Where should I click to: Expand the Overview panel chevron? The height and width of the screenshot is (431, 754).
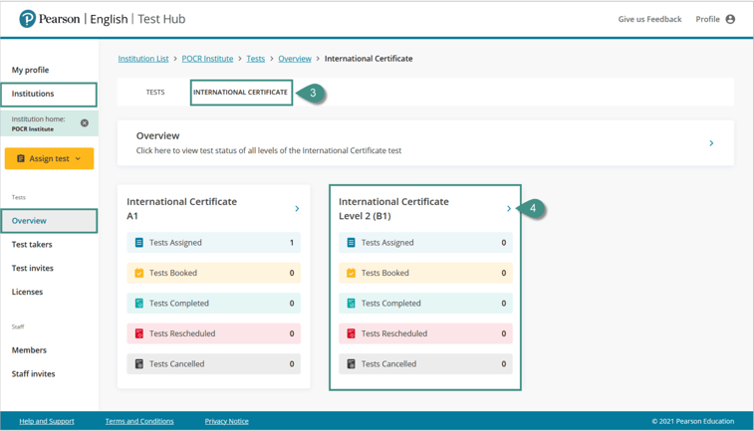tap(711, 143)
